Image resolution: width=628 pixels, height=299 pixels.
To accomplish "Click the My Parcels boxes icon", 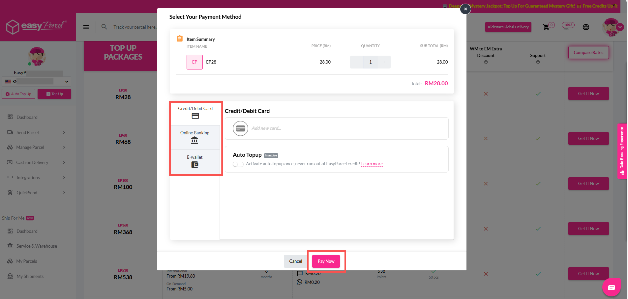I will click(10, 261).
